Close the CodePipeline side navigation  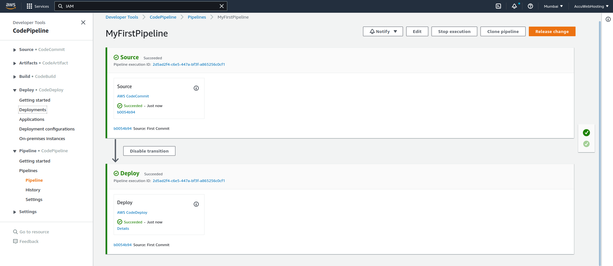(x=83, y=22)
